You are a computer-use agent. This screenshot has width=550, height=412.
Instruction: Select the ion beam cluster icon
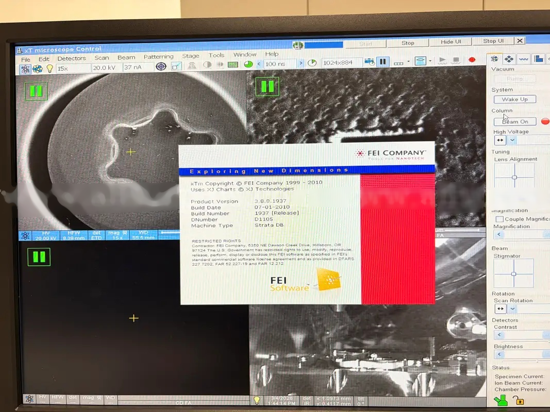click(x=38, y=69)
